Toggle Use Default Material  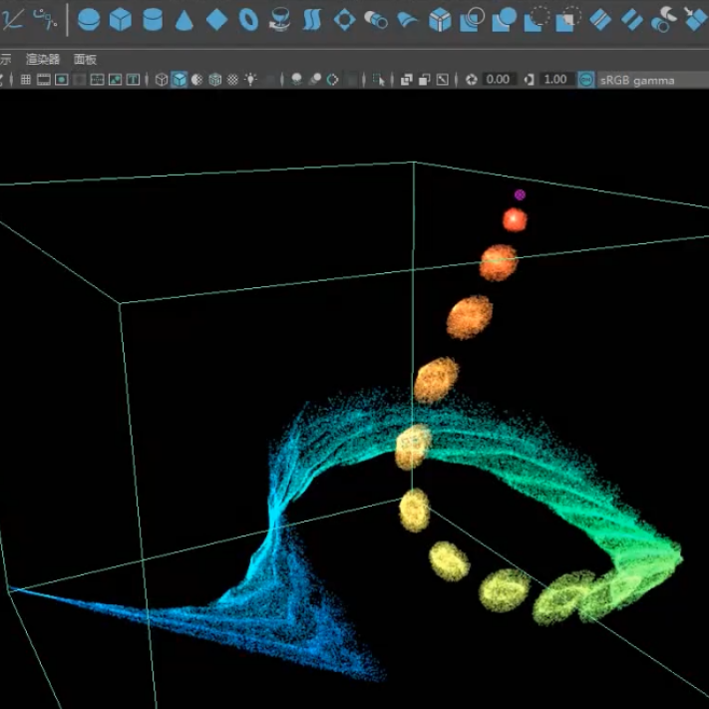tap(197, 80)
